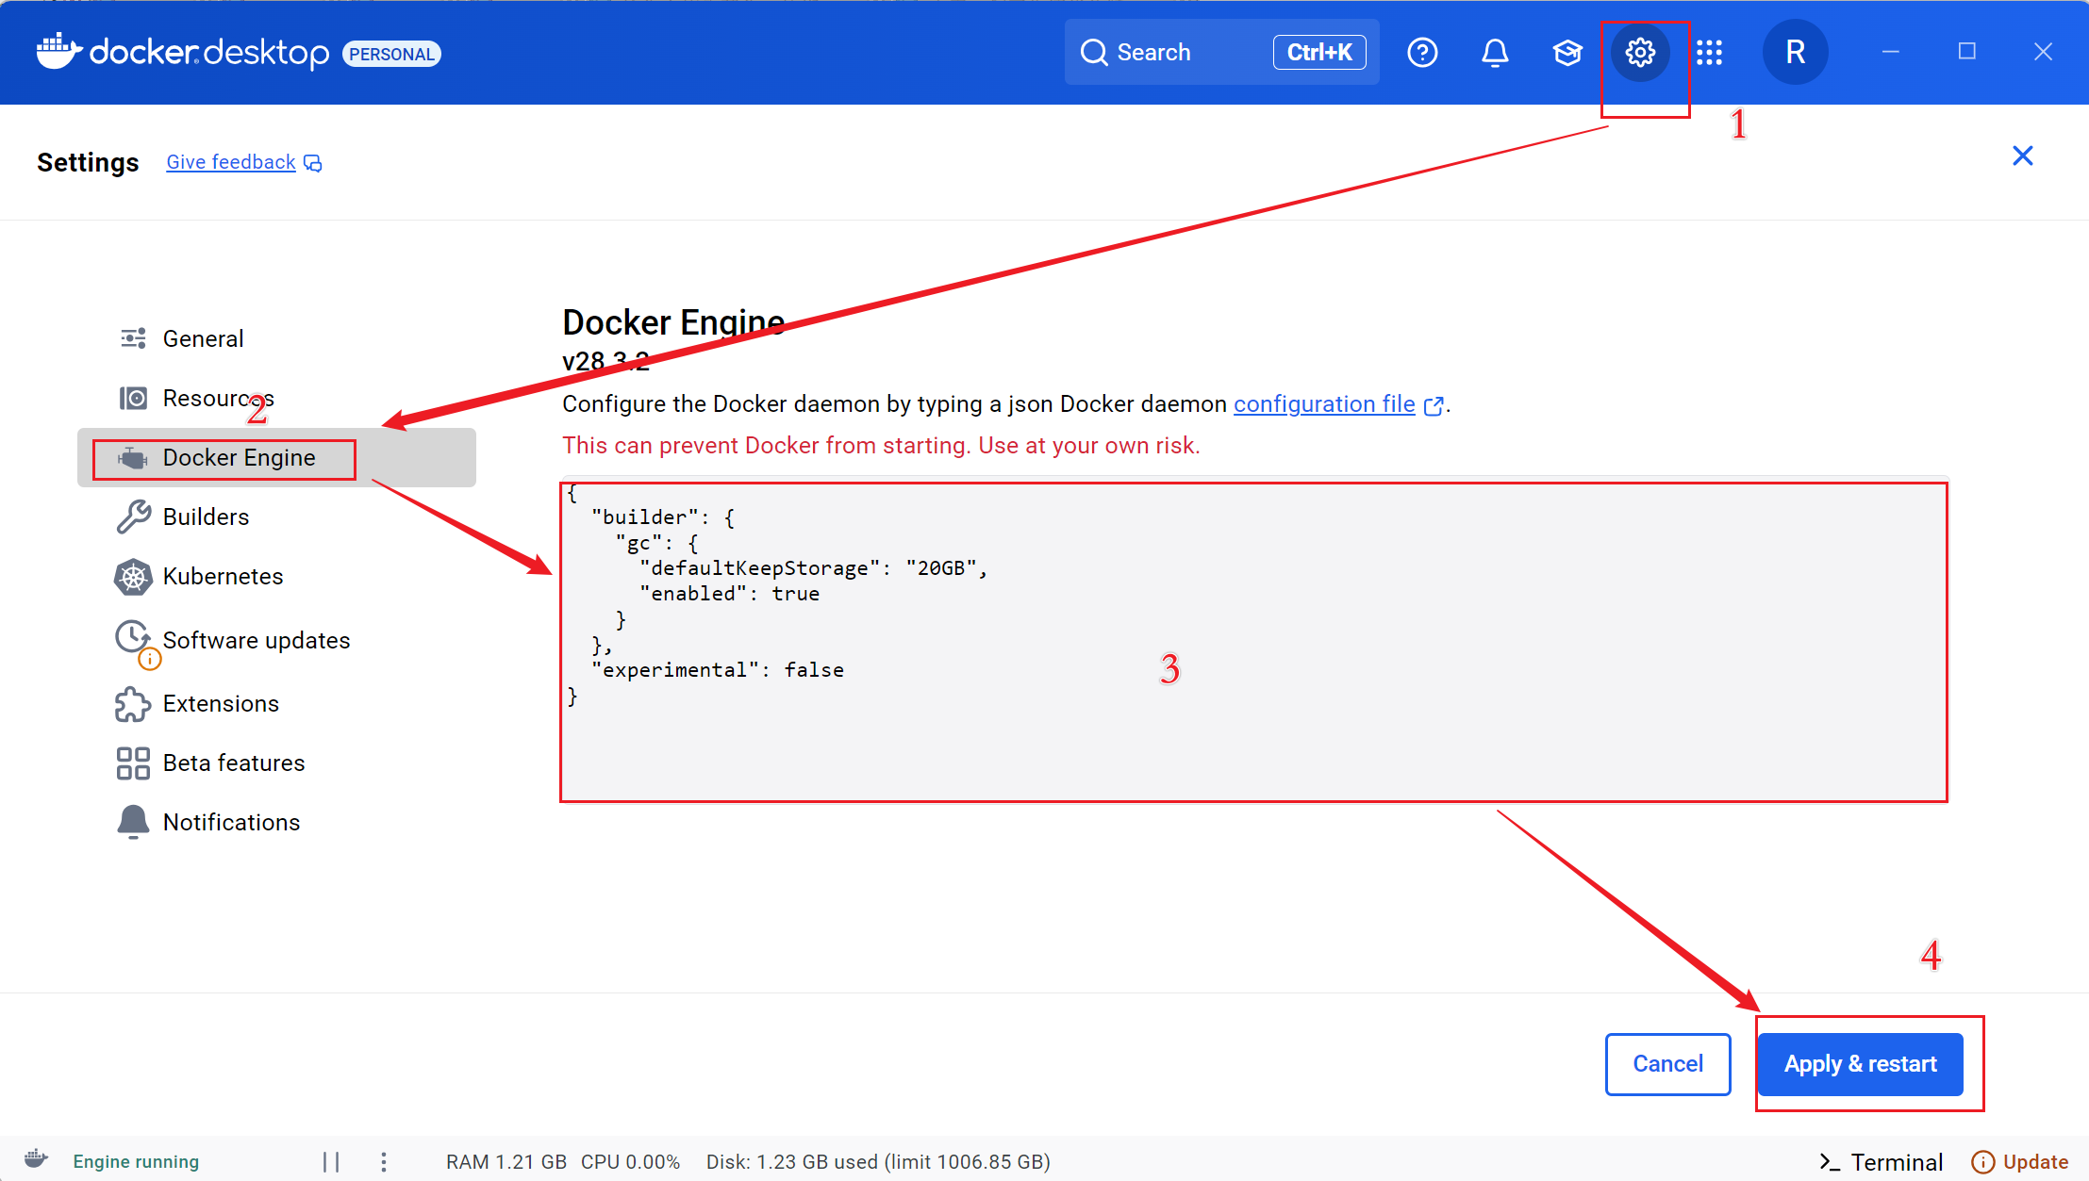Screen dimensions: 2089x1181
Task: Close the Docker Desktop window
Action: click(x=2043, y=52)
